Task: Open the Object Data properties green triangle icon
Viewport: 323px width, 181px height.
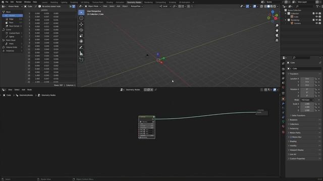Action: tap(283, 122)
